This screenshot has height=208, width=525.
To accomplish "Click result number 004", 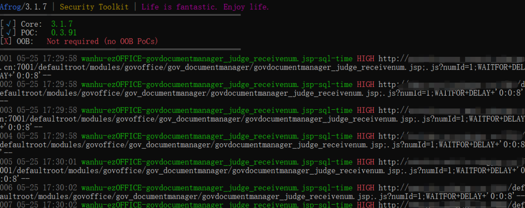I will pos(6,136).
